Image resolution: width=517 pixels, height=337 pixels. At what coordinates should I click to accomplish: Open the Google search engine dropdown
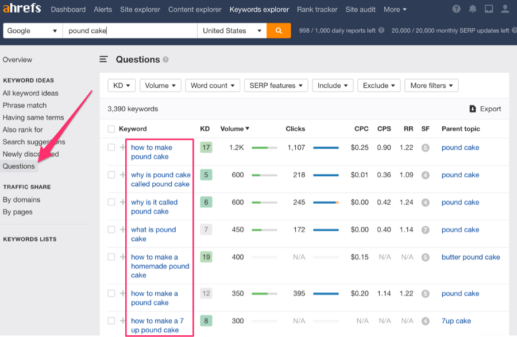point(32,30)
